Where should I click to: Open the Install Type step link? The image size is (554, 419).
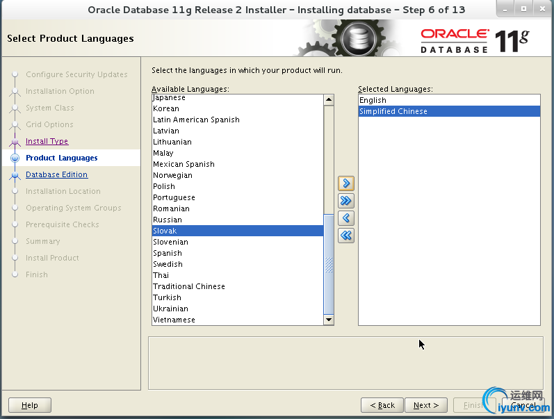pyautogui.click(x=47, y=141)
